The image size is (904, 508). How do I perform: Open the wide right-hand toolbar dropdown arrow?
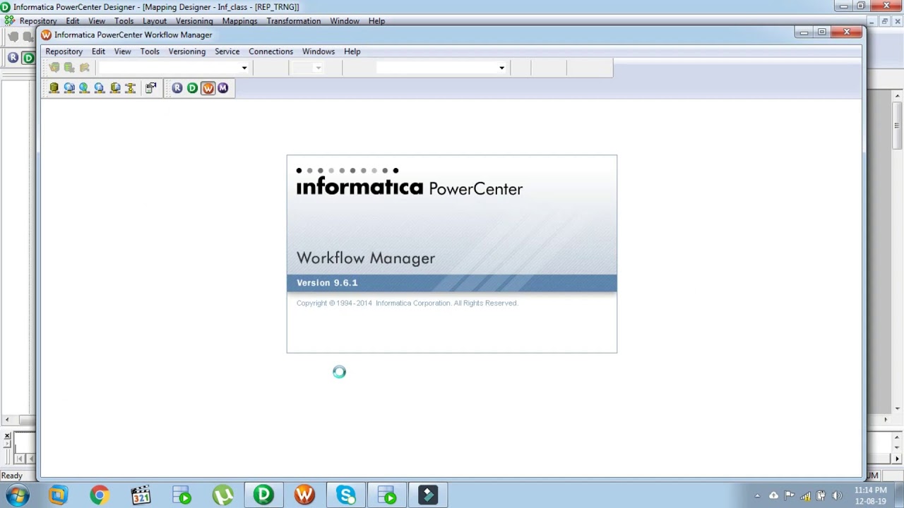[501, 68]
